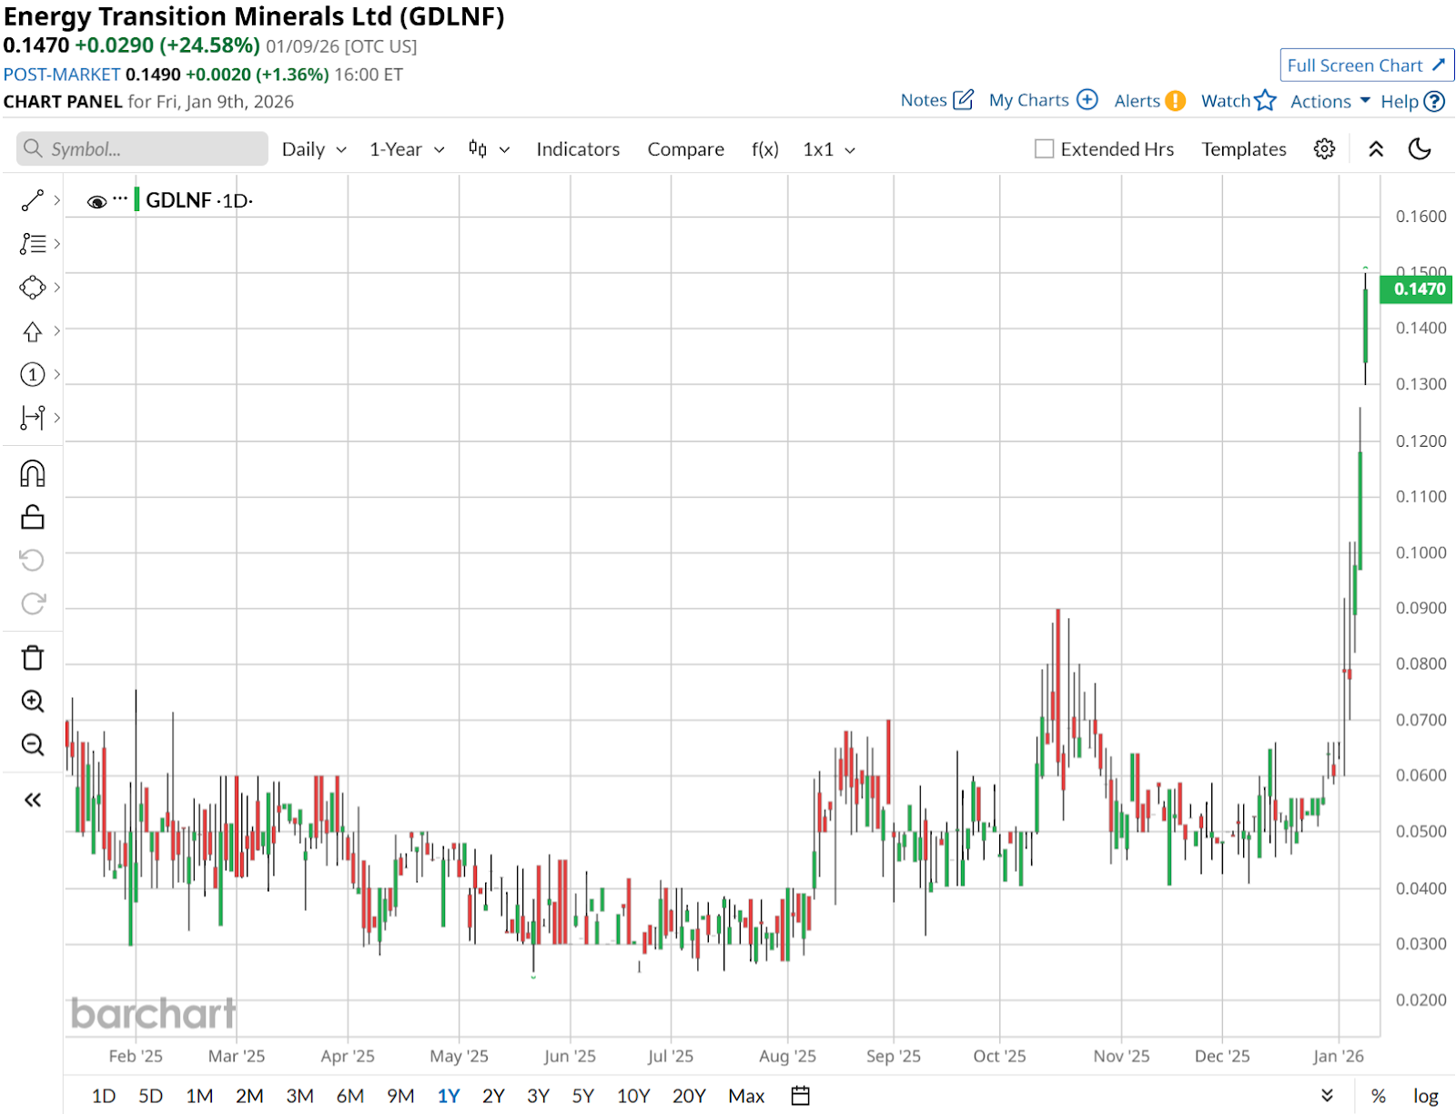Undo the last chart action
The height and width of the screenshot is (1114, 1456).
click(x=33, y=560)
